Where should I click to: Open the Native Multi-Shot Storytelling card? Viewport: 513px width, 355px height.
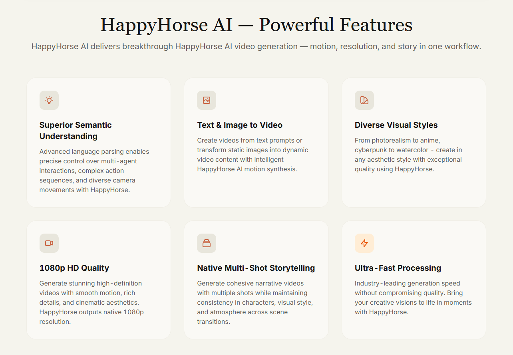tap(256, 280)
